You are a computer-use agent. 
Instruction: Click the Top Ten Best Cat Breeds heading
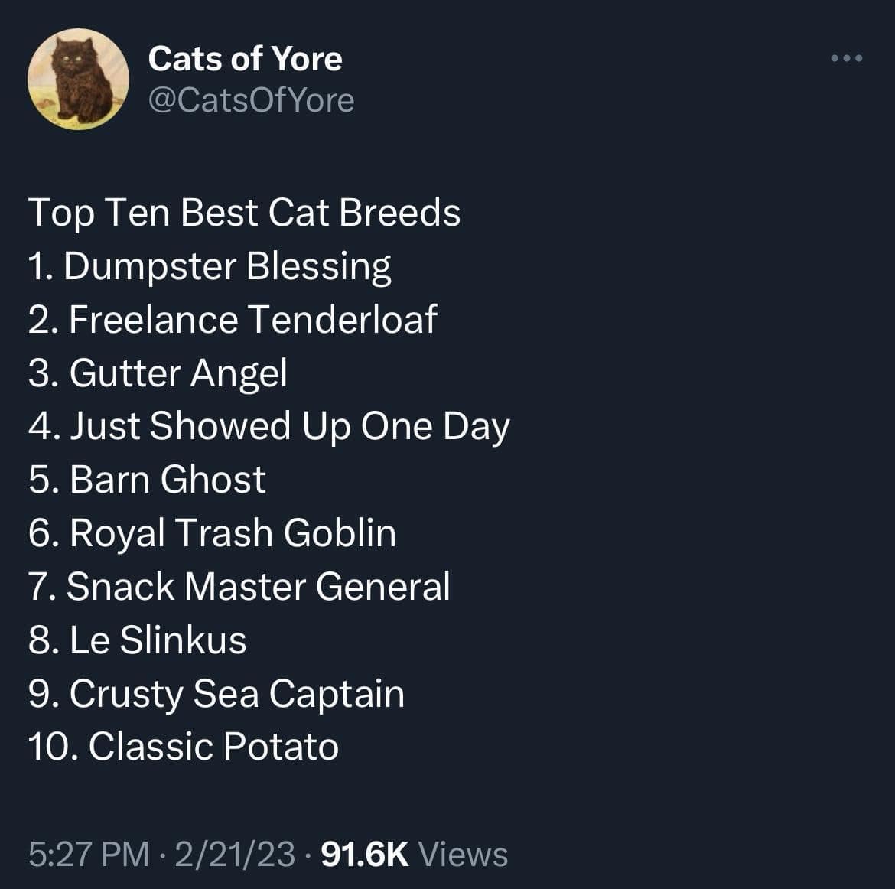(244, 213)
